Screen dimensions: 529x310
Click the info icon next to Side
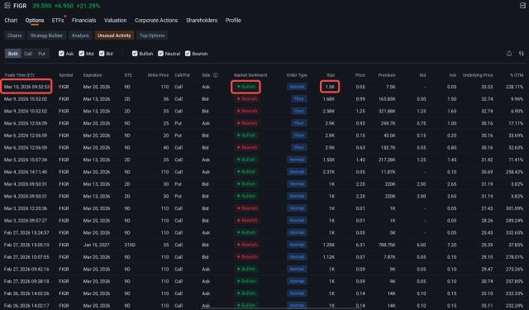pyautogui.click(x=216, y=75)
